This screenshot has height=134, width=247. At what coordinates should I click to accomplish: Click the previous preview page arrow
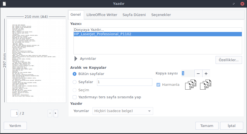pos(50,113)
